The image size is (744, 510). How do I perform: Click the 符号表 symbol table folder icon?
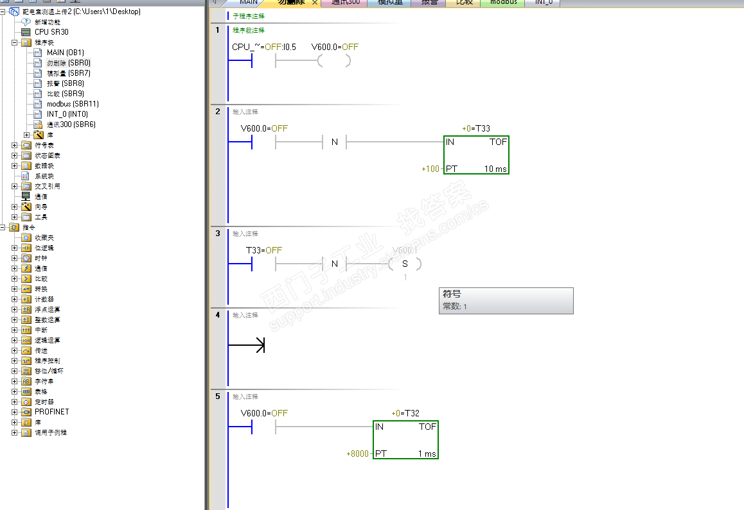click(x=26, y=145)
